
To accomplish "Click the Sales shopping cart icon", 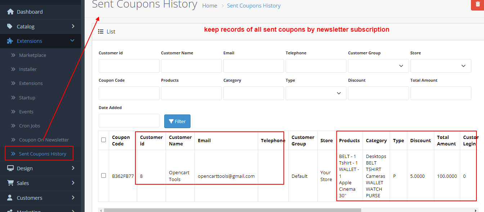I will [x=10, y=183].
